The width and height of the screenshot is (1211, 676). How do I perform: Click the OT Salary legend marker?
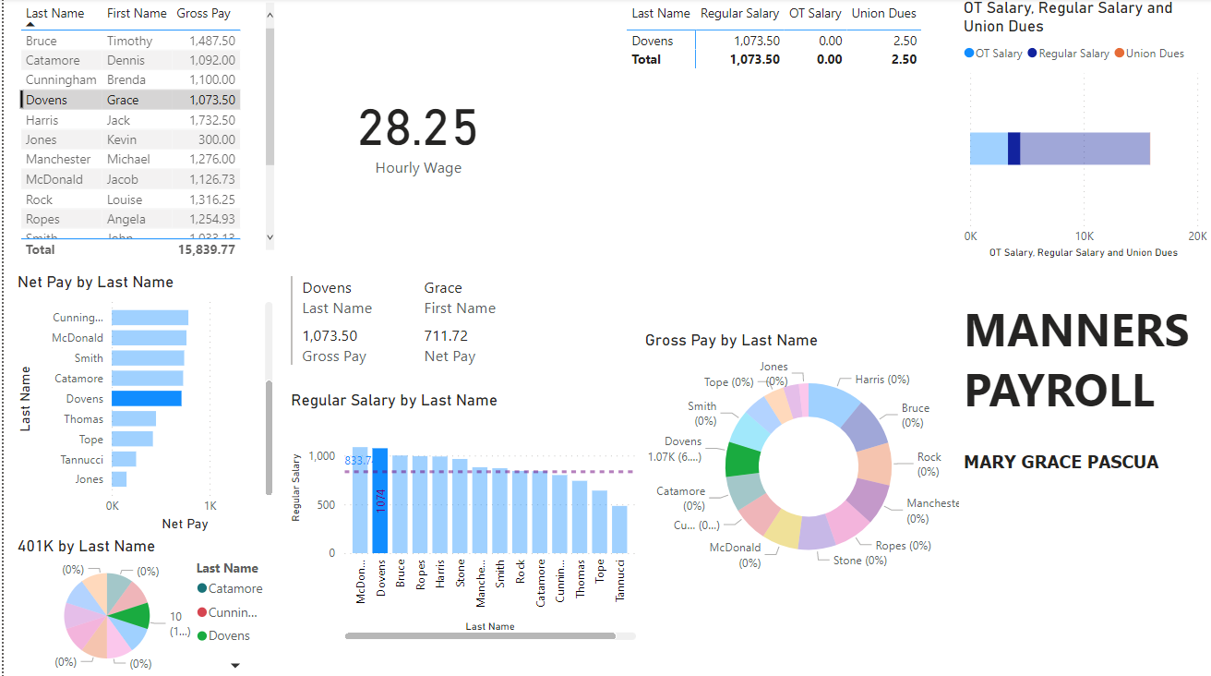(968, 54)
